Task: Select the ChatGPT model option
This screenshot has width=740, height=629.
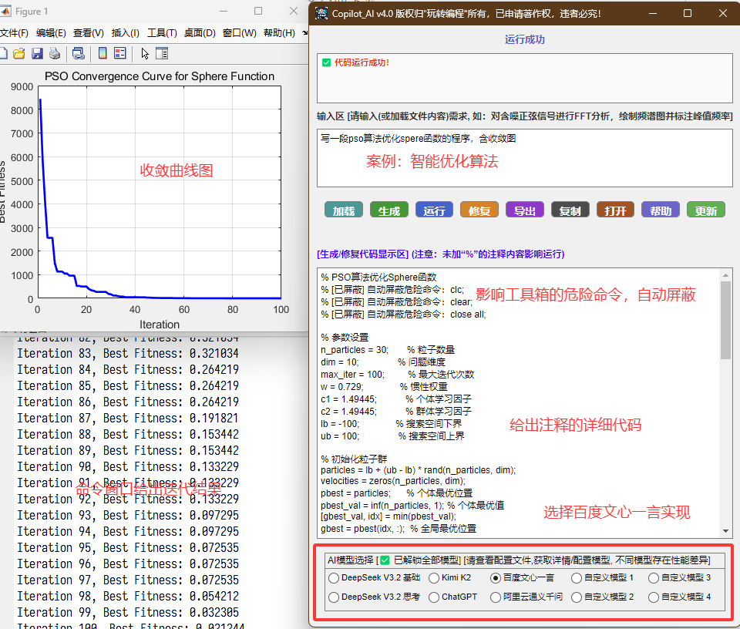Action: (x=434, y=597)
